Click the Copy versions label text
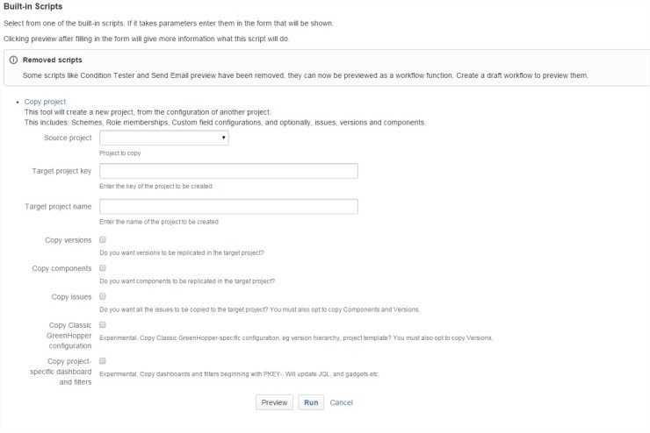This screenshot has height=433, width=650. point(69,239)
